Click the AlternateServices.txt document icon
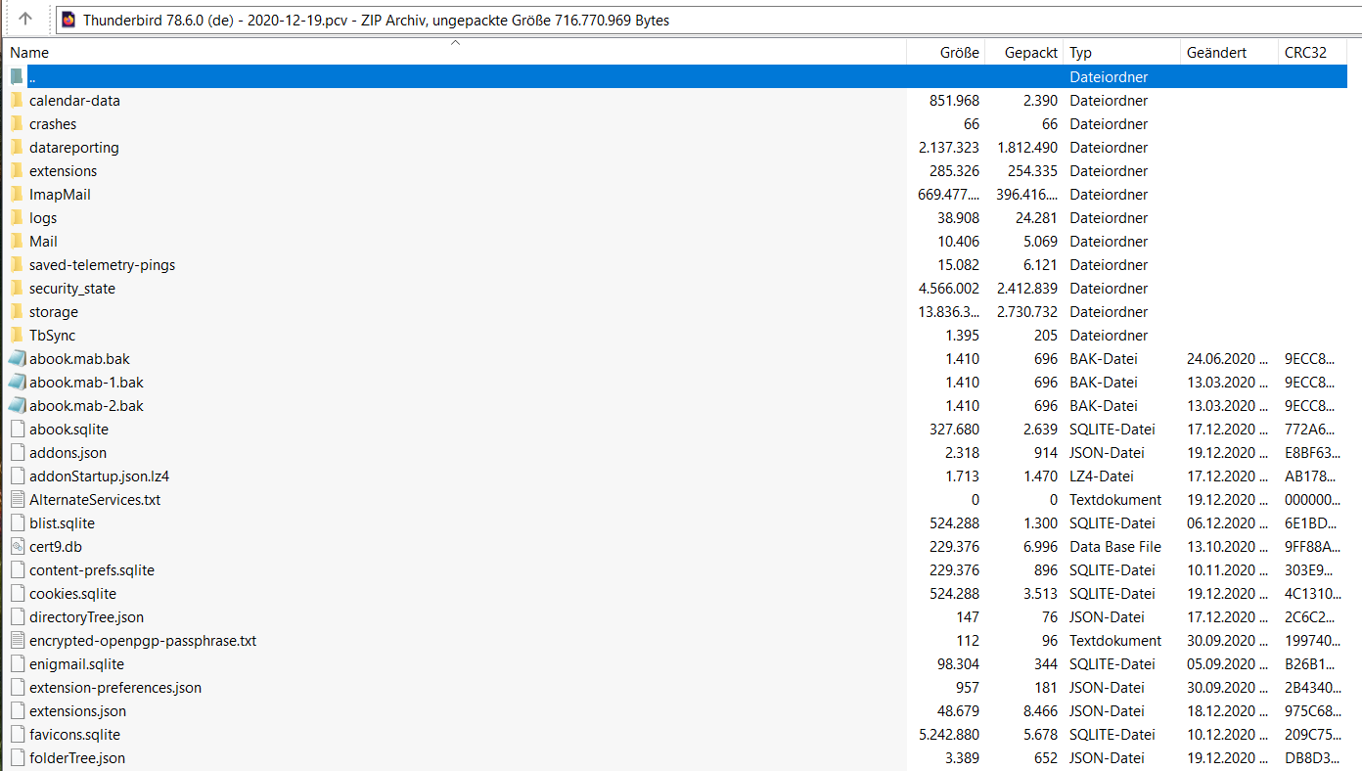Image resolution: width=1362 pixels, height=771 pixels. click(17, 500)
